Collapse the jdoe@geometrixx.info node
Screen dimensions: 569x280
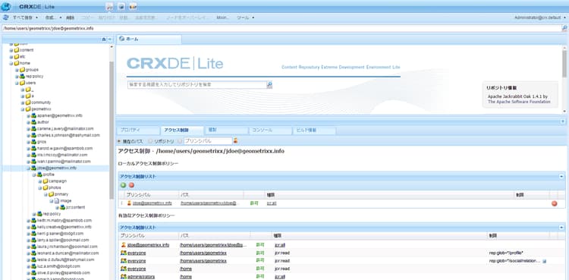(28, 168)
